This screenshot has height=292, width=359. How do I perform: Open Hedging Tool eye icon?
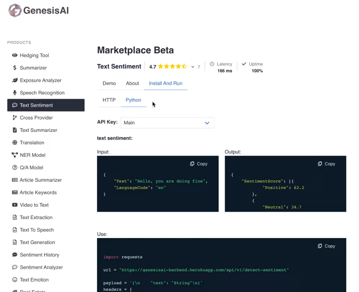[x=15, y=55]
